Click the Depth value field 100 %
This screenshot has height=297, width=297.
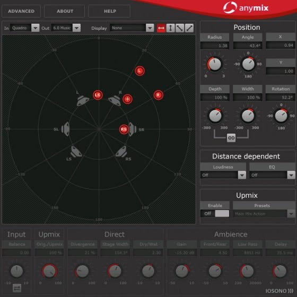tap(215, 98)
